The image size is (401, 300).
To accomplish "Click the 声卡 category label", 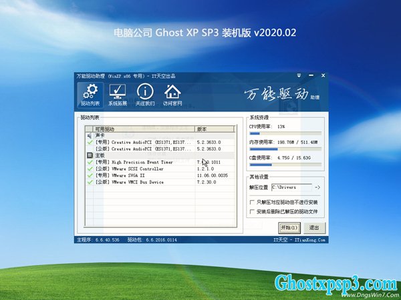I will point(100,135).
